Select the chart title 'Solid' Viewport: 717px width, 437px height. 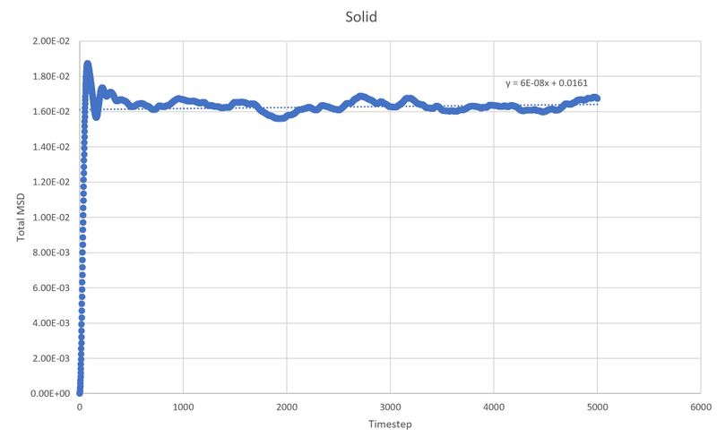(x=361, y=17)
